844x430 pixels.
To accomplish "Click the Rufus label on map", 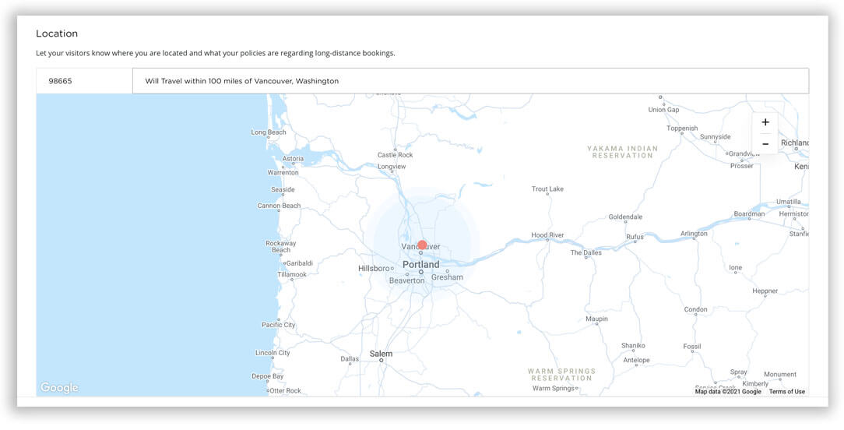I will tap(635, 237).
